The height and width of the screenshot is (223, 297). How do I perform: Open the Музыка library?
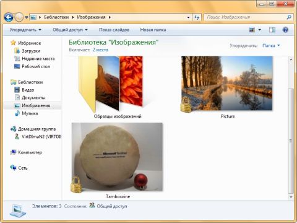coord(30,113)
